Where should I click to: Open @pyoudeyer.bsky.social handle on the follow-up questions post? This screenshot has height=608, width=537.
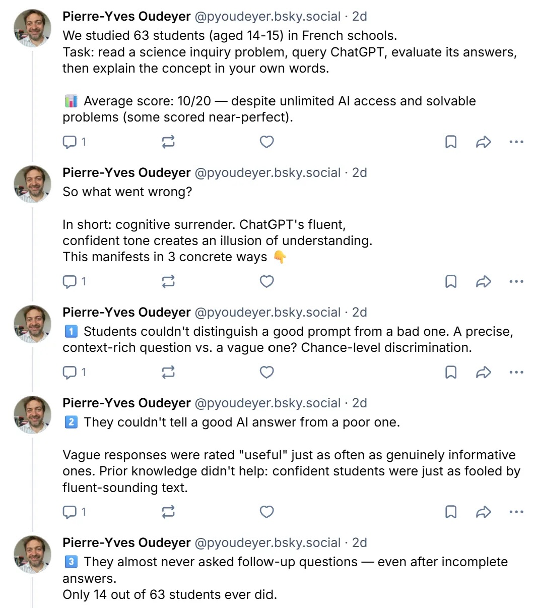(267, 543)
